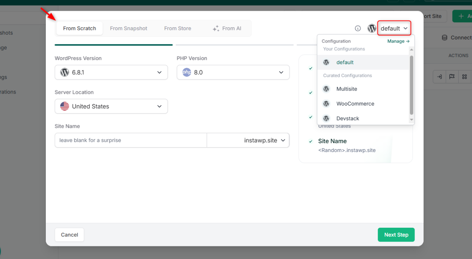Click the PHP icon in PHP Version field

[x=187, y=72]
